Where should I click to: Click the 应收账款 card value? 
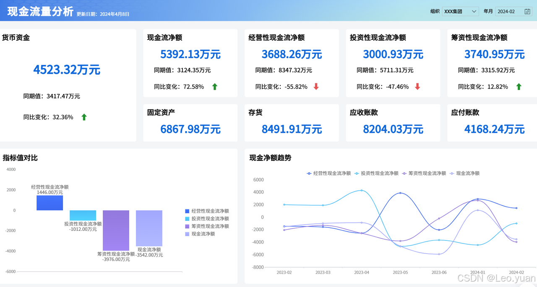coord(393,129)
